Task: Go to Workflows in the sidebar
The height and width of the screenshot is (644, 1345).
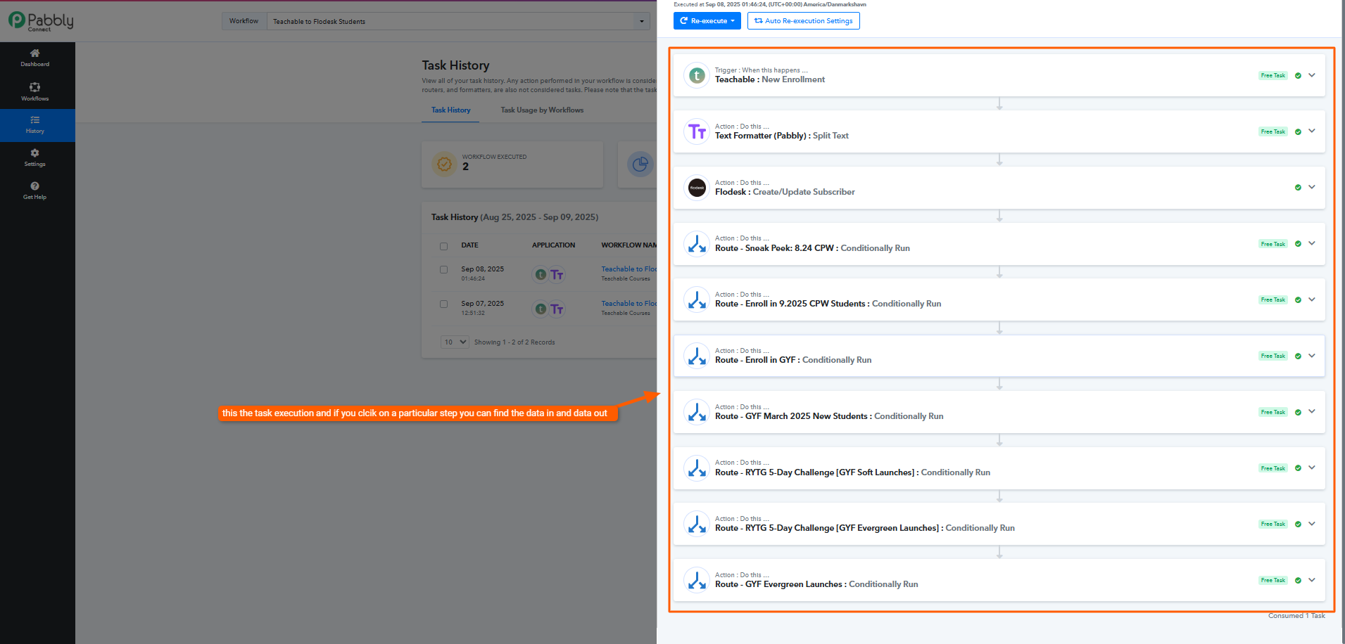Action: click(x=35, y=92)
